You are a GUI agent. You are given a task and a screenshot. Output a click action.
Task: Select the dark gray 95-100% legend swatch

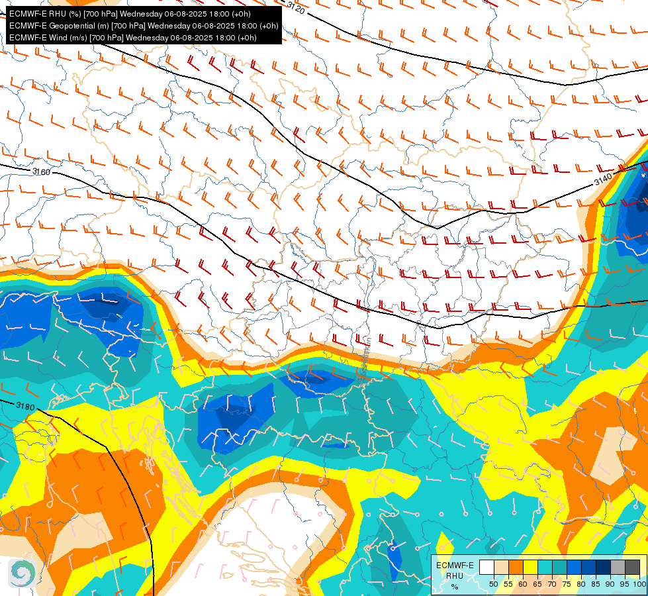pyautogui.click(x=632, y=567)
